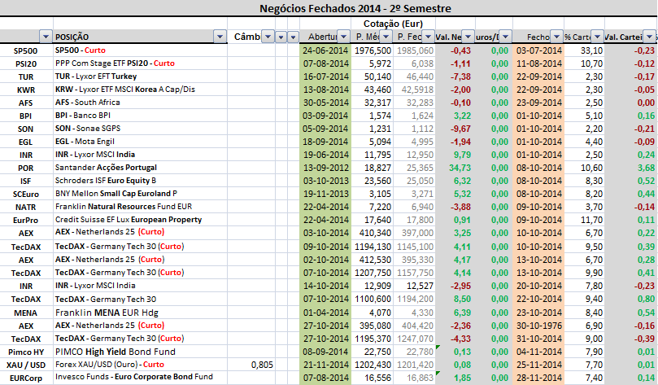Click the POSIÇÃO column header label
The image size is (658, 385).
72,37
